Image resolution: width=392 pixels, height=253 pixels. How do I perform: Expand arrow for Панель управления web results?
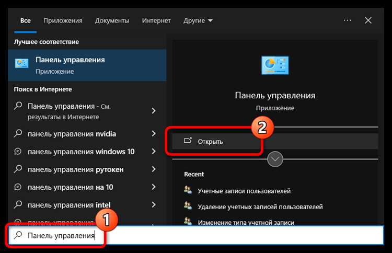pos(154,111)
